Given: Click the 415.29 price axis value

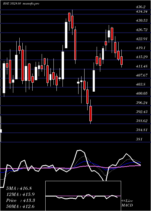Looking at the screenshot, I should pyautogui.click(x=141, y=57).
